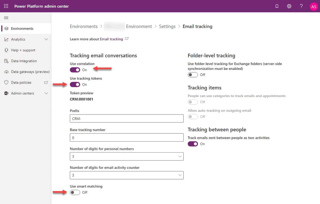Open the AS account avatar
The height and width of the screenshot is (204, 320).
(314, 6)
